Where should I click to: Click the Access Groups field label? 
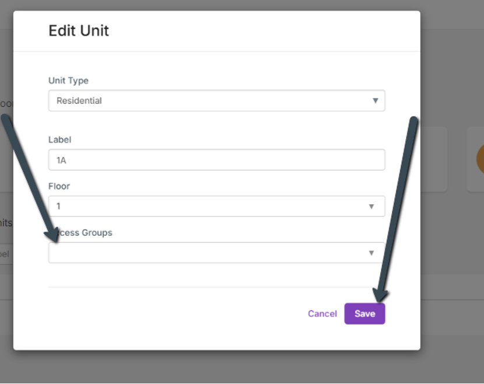tap(85, 232)
